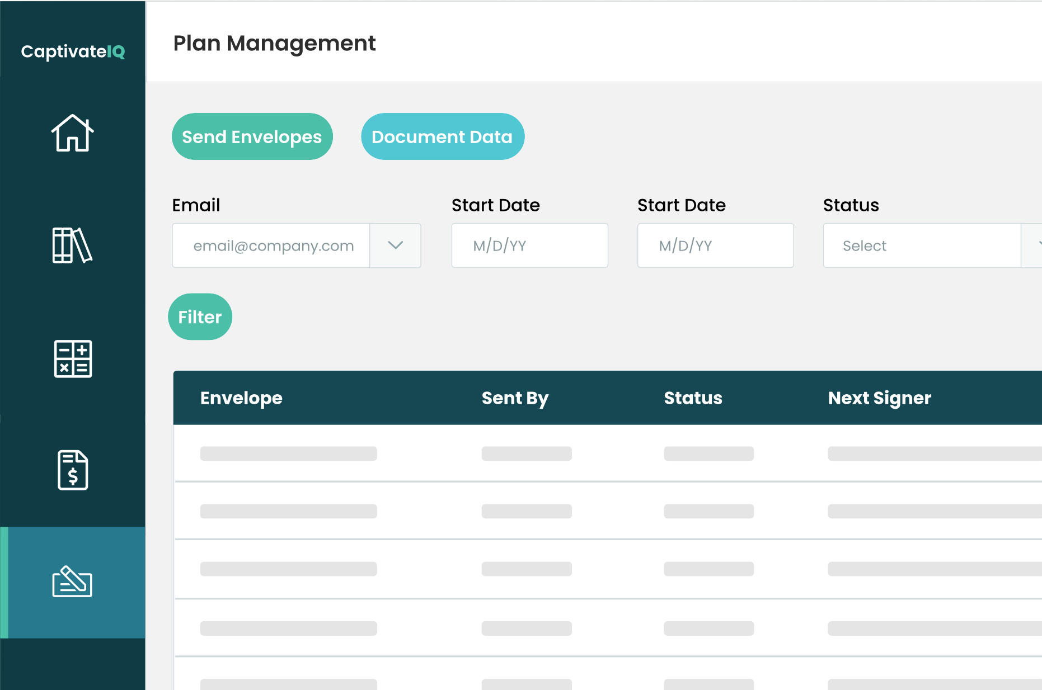Click the Envelope column header
The image size is (1042, 690).
point(241,398)
